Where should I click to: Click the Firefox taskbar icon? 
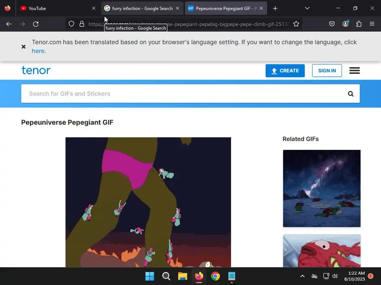[199, 276]
